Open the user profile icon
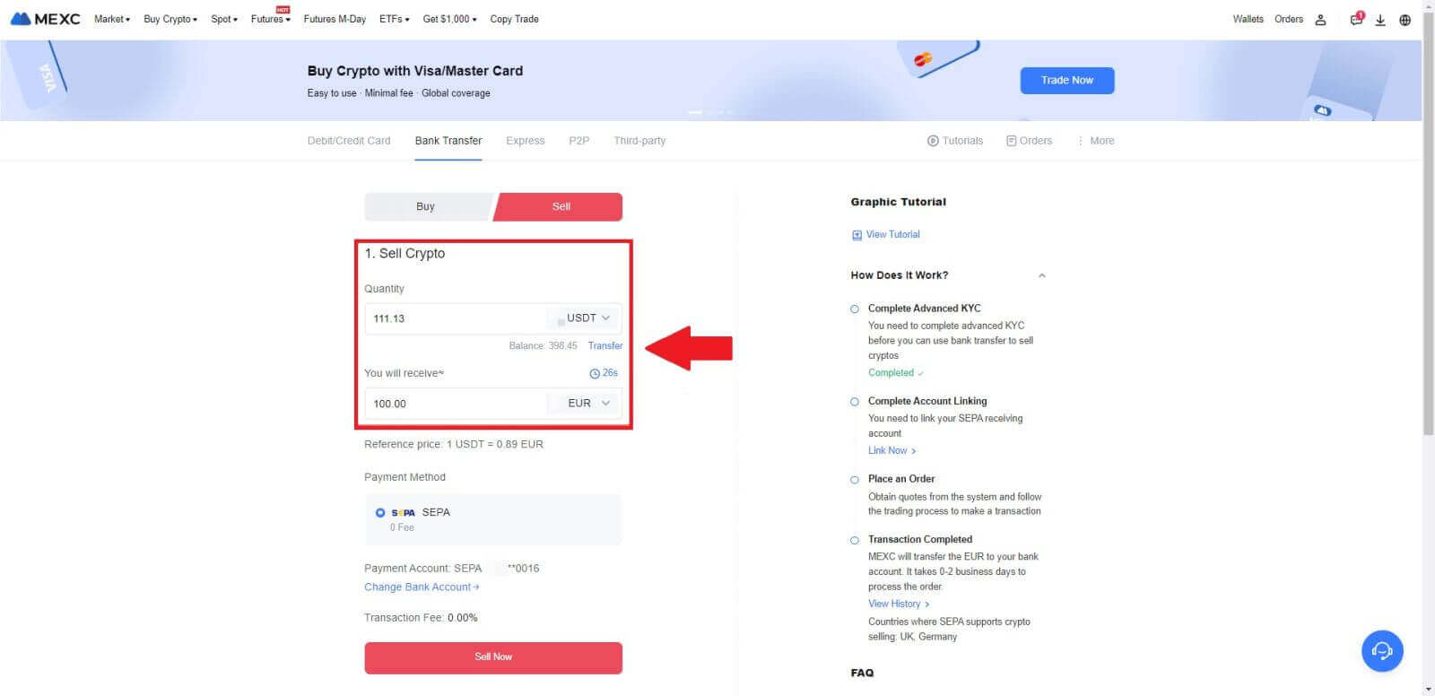Screen dimensions: 1435x696 pos(1320,20)
